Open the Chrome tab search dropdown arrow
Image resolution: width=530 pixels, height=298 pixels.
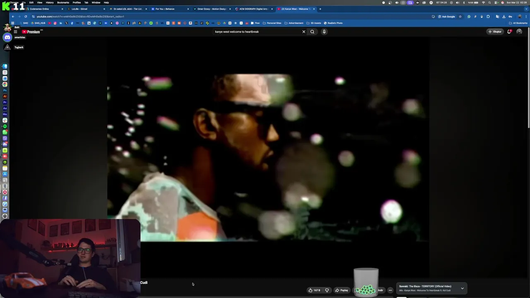point(525,9)
